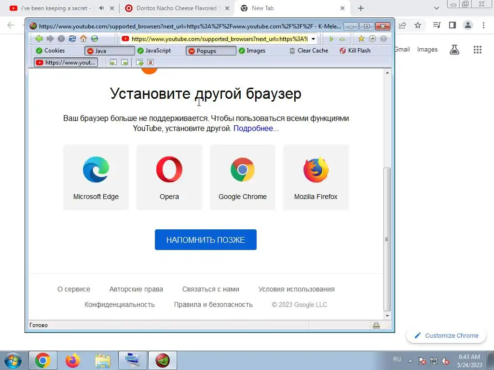Click the globe search icon in K-Meleon
This screenshot has width=494, height=370.
pos(95,39)
